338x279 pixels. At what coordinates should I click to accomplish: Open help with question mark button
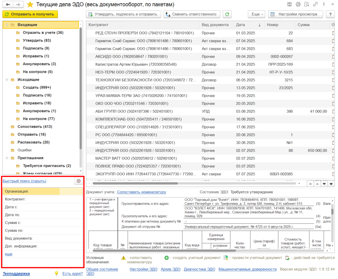click(330, 14)
